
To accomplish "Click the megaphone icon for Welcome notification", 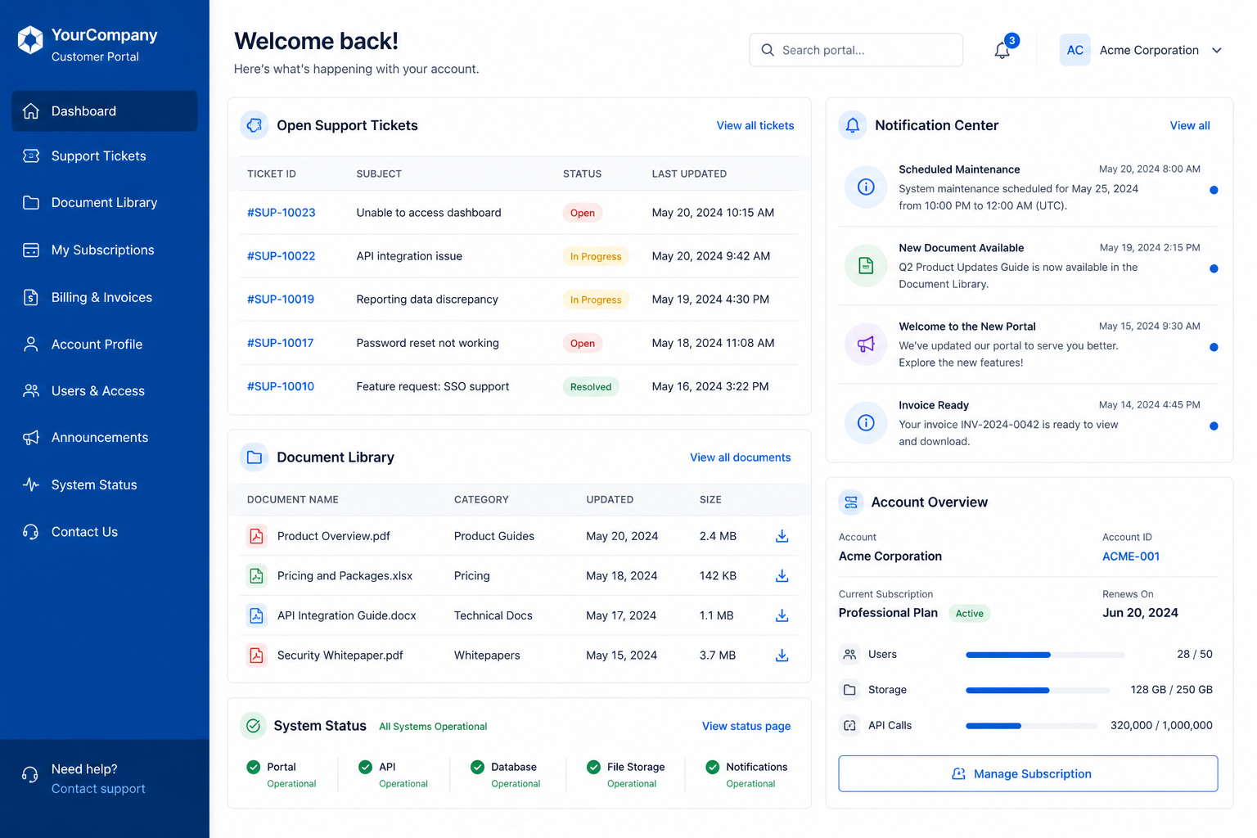I will pyautogui.click(x=866, y=345).
